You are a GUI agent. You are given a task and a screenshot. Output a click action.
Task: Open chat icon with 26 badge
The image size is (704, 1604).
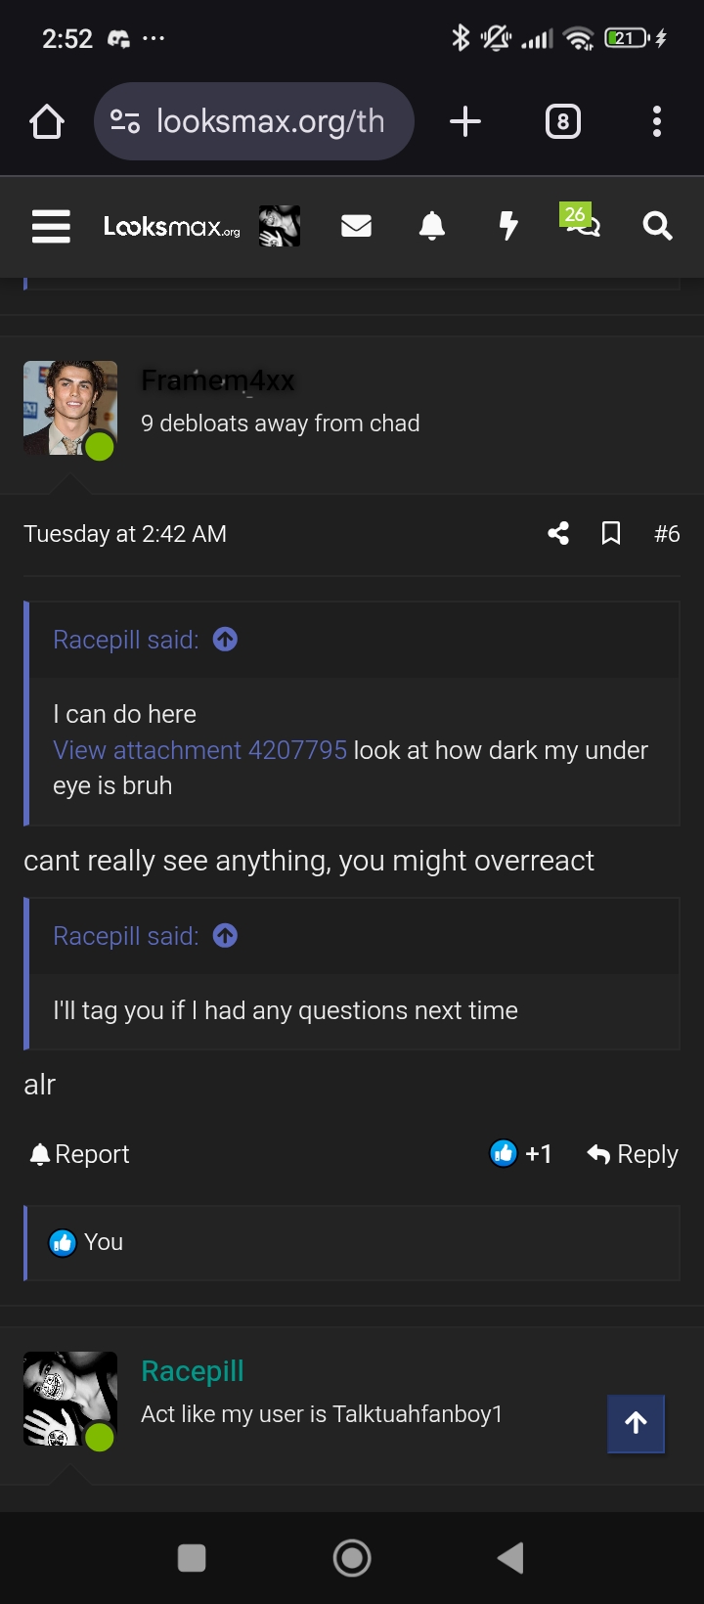pyautogui.click(x=581, y=224)
